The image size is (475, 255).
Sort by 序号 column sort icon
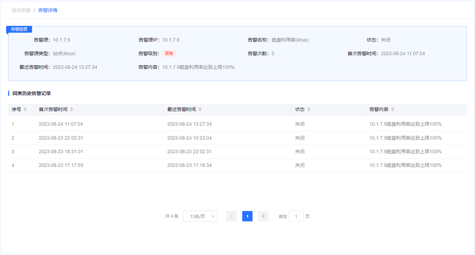25,110
